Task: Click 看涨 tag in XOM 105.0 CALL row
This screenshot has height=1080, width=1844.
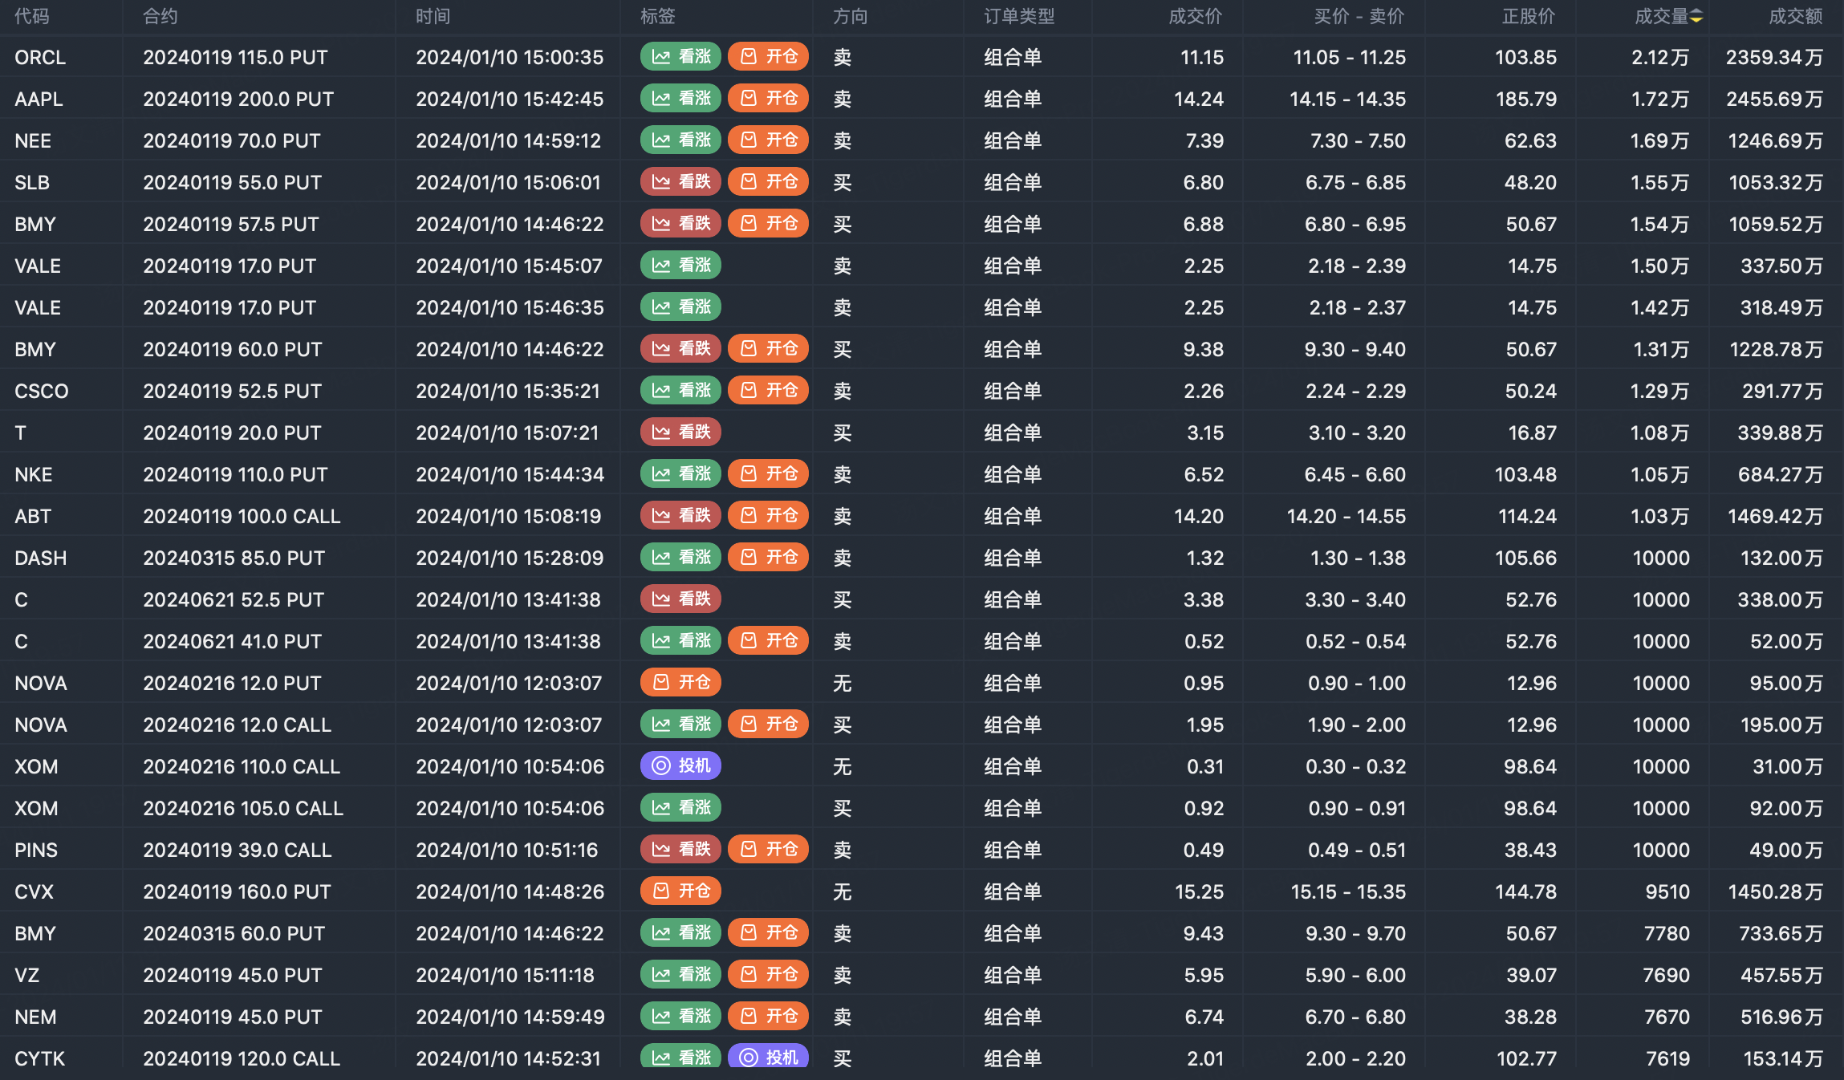Action: [x=680, y=808]
